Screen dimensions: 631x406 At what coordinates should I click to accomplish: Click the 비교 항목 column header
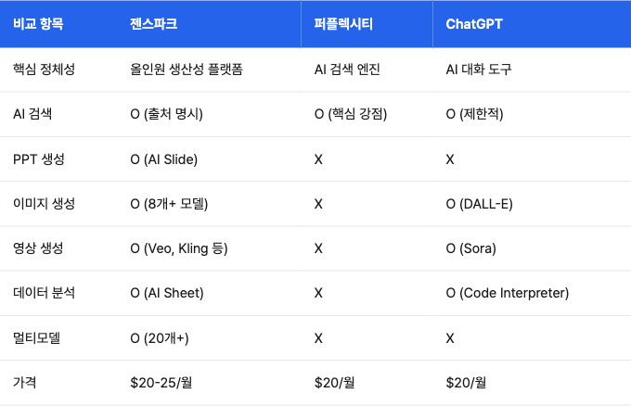point(38,24)
